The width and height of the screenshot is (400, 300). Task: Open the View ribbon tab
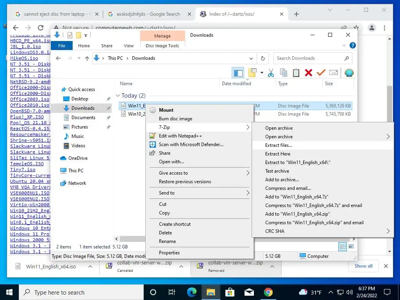coord(129,46)
